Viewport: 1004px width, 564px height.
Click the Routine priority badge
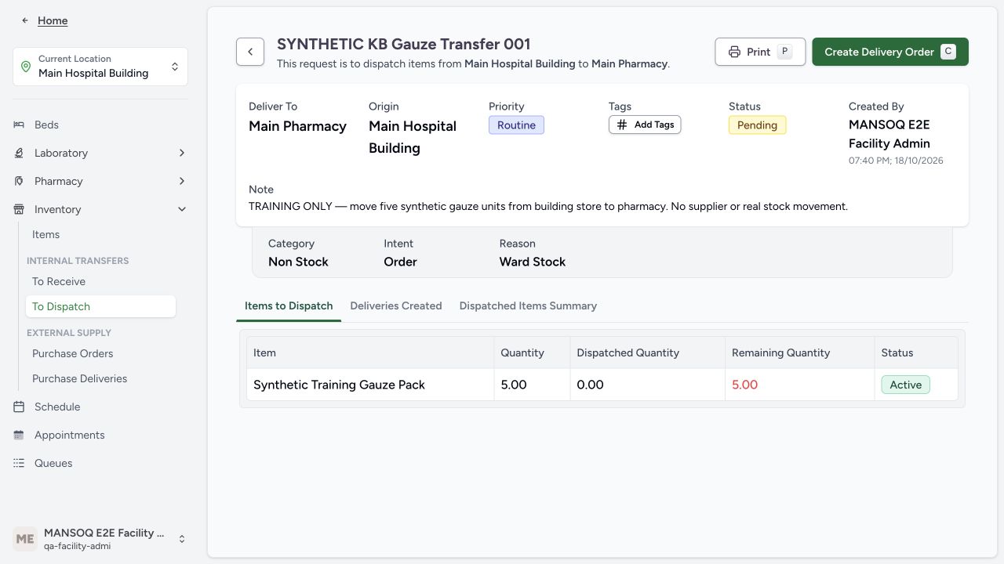click(x=516, y=125)
